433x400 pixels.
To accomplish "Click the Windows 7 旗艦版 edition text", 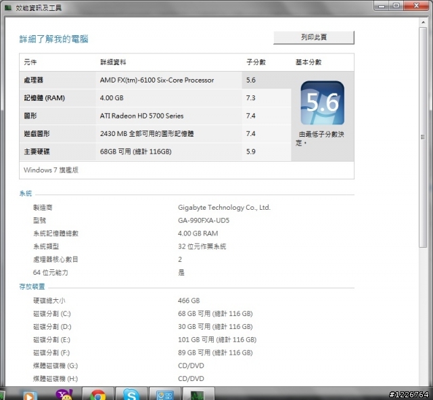I will point(51,170).
